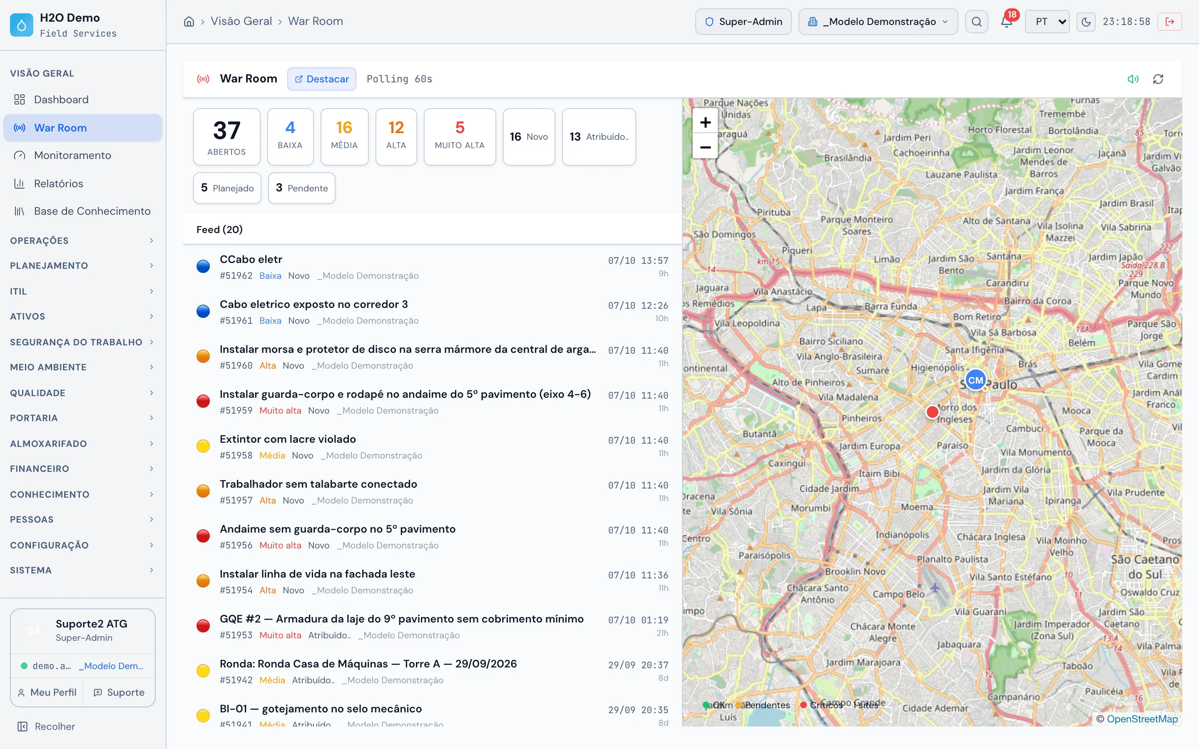Zoom in on the map

(705, 122)
